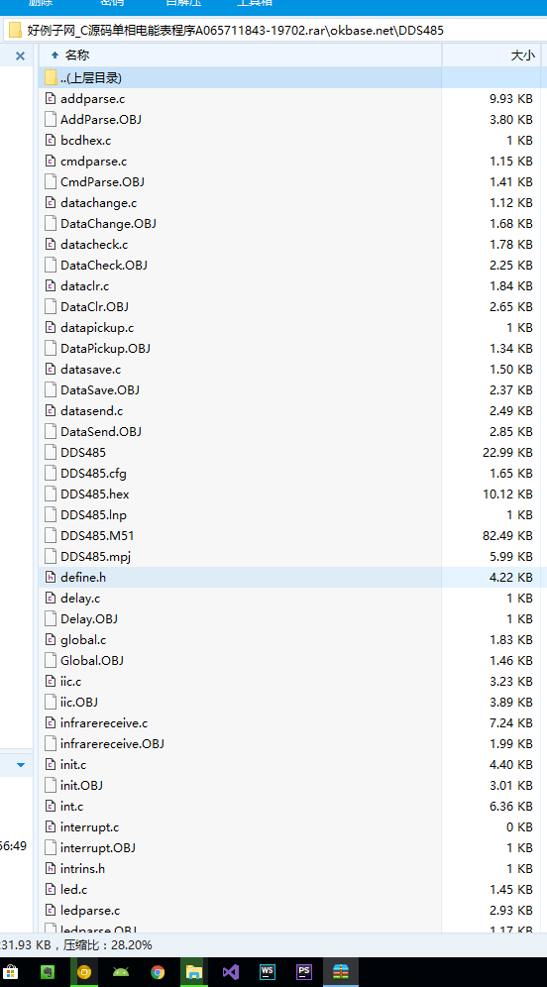The height and width of the screenshot is (987, 547).
Task: Click the archive manager taskbar icon
Action: pos(341,972)
